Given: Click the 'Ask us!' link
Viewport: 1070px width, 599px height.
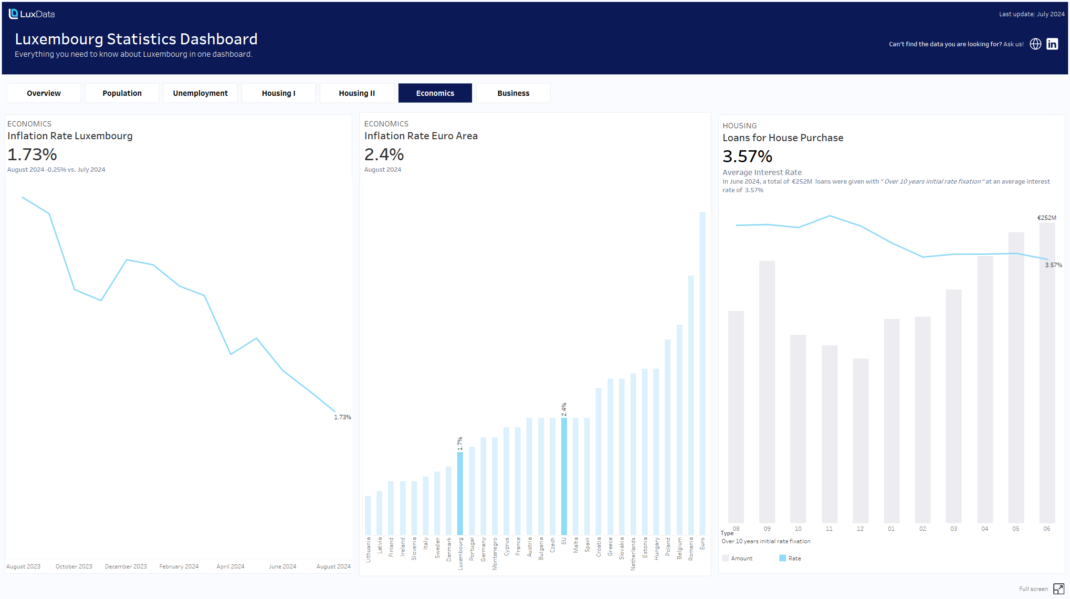Looking at the screenshot, I should click(x=1013, y=44).
